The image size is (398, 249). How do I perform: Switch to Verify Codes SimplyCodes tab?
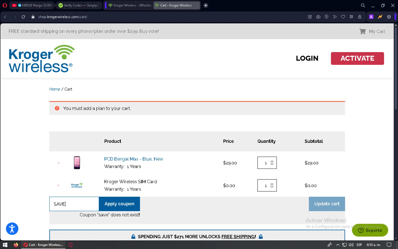[79, 5]
